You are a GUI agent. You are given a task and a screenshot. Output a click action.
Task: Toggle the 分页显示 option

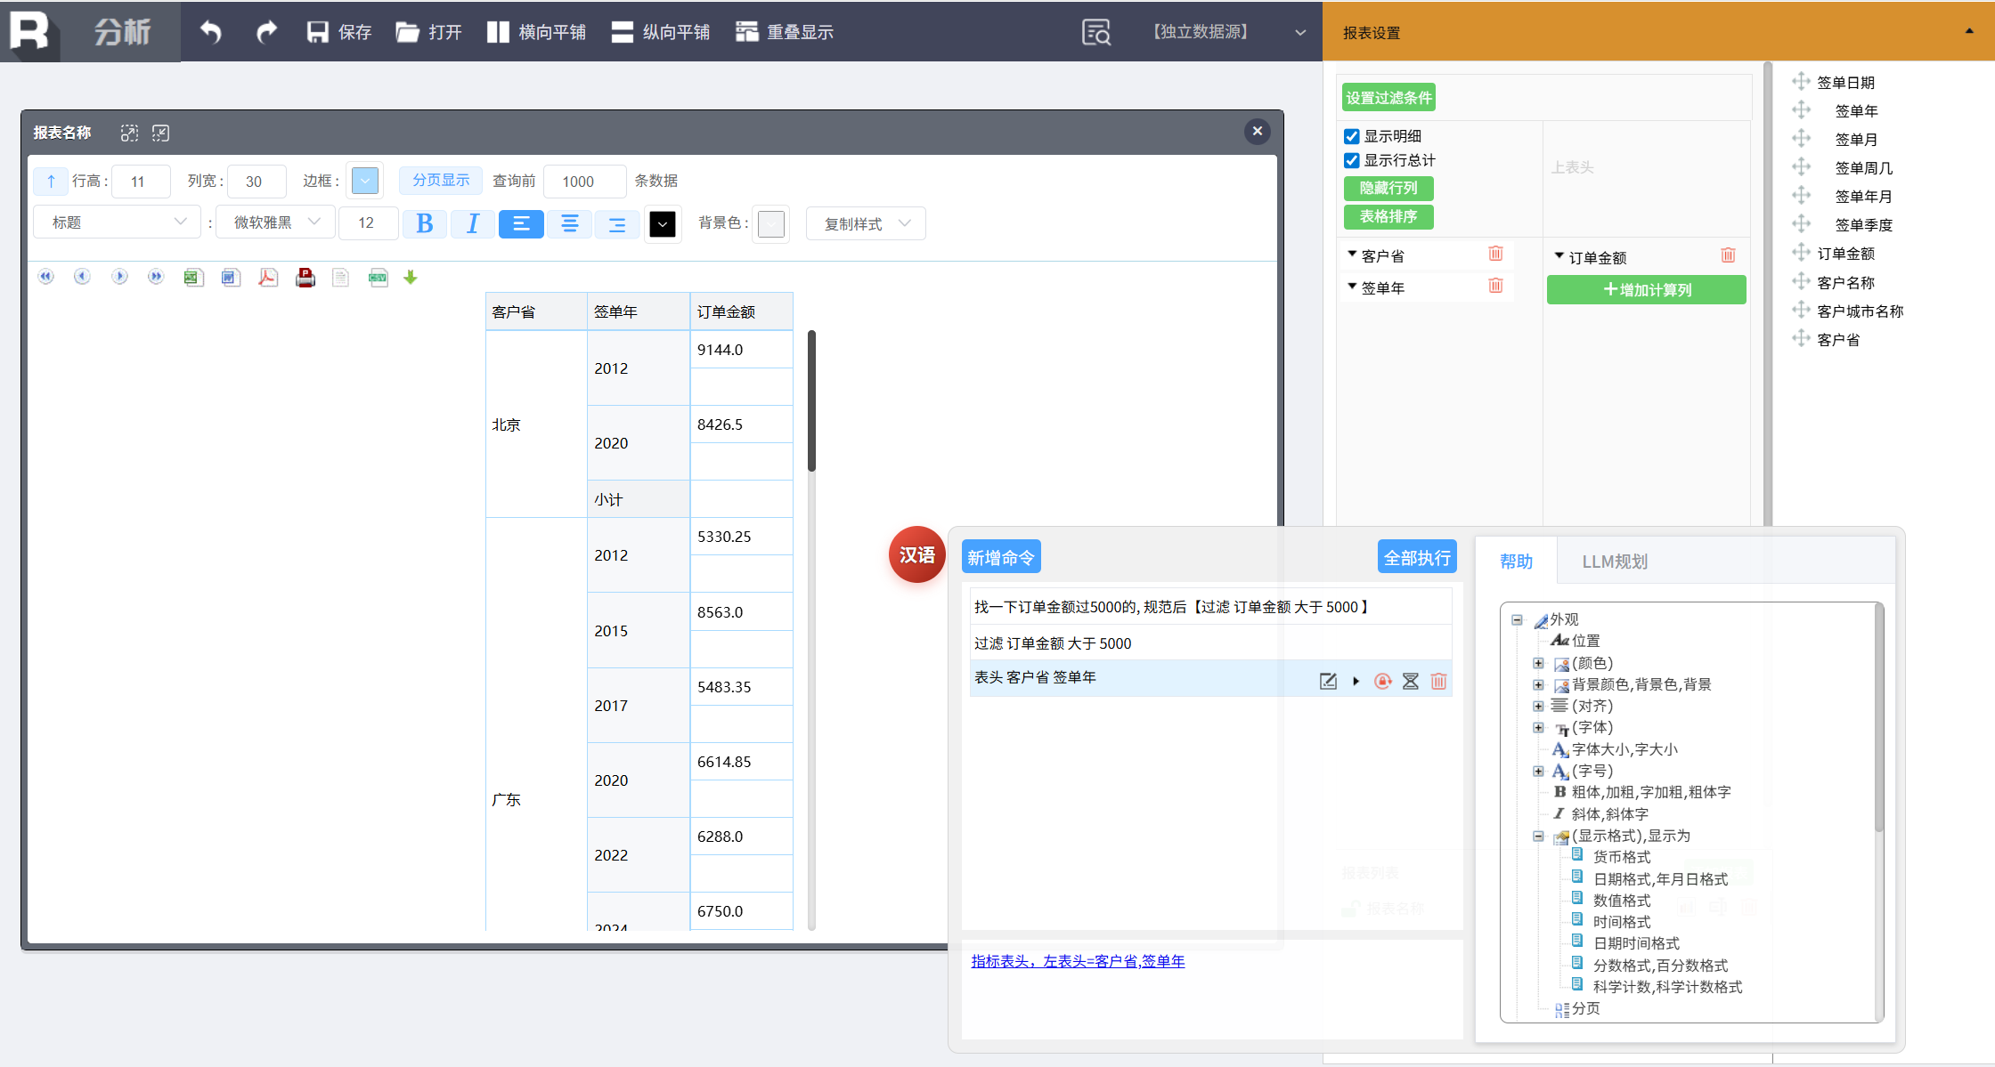[440, 181]
